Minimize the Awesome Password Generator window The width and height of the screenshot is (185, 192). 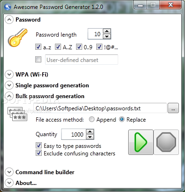tap(140, 5)
